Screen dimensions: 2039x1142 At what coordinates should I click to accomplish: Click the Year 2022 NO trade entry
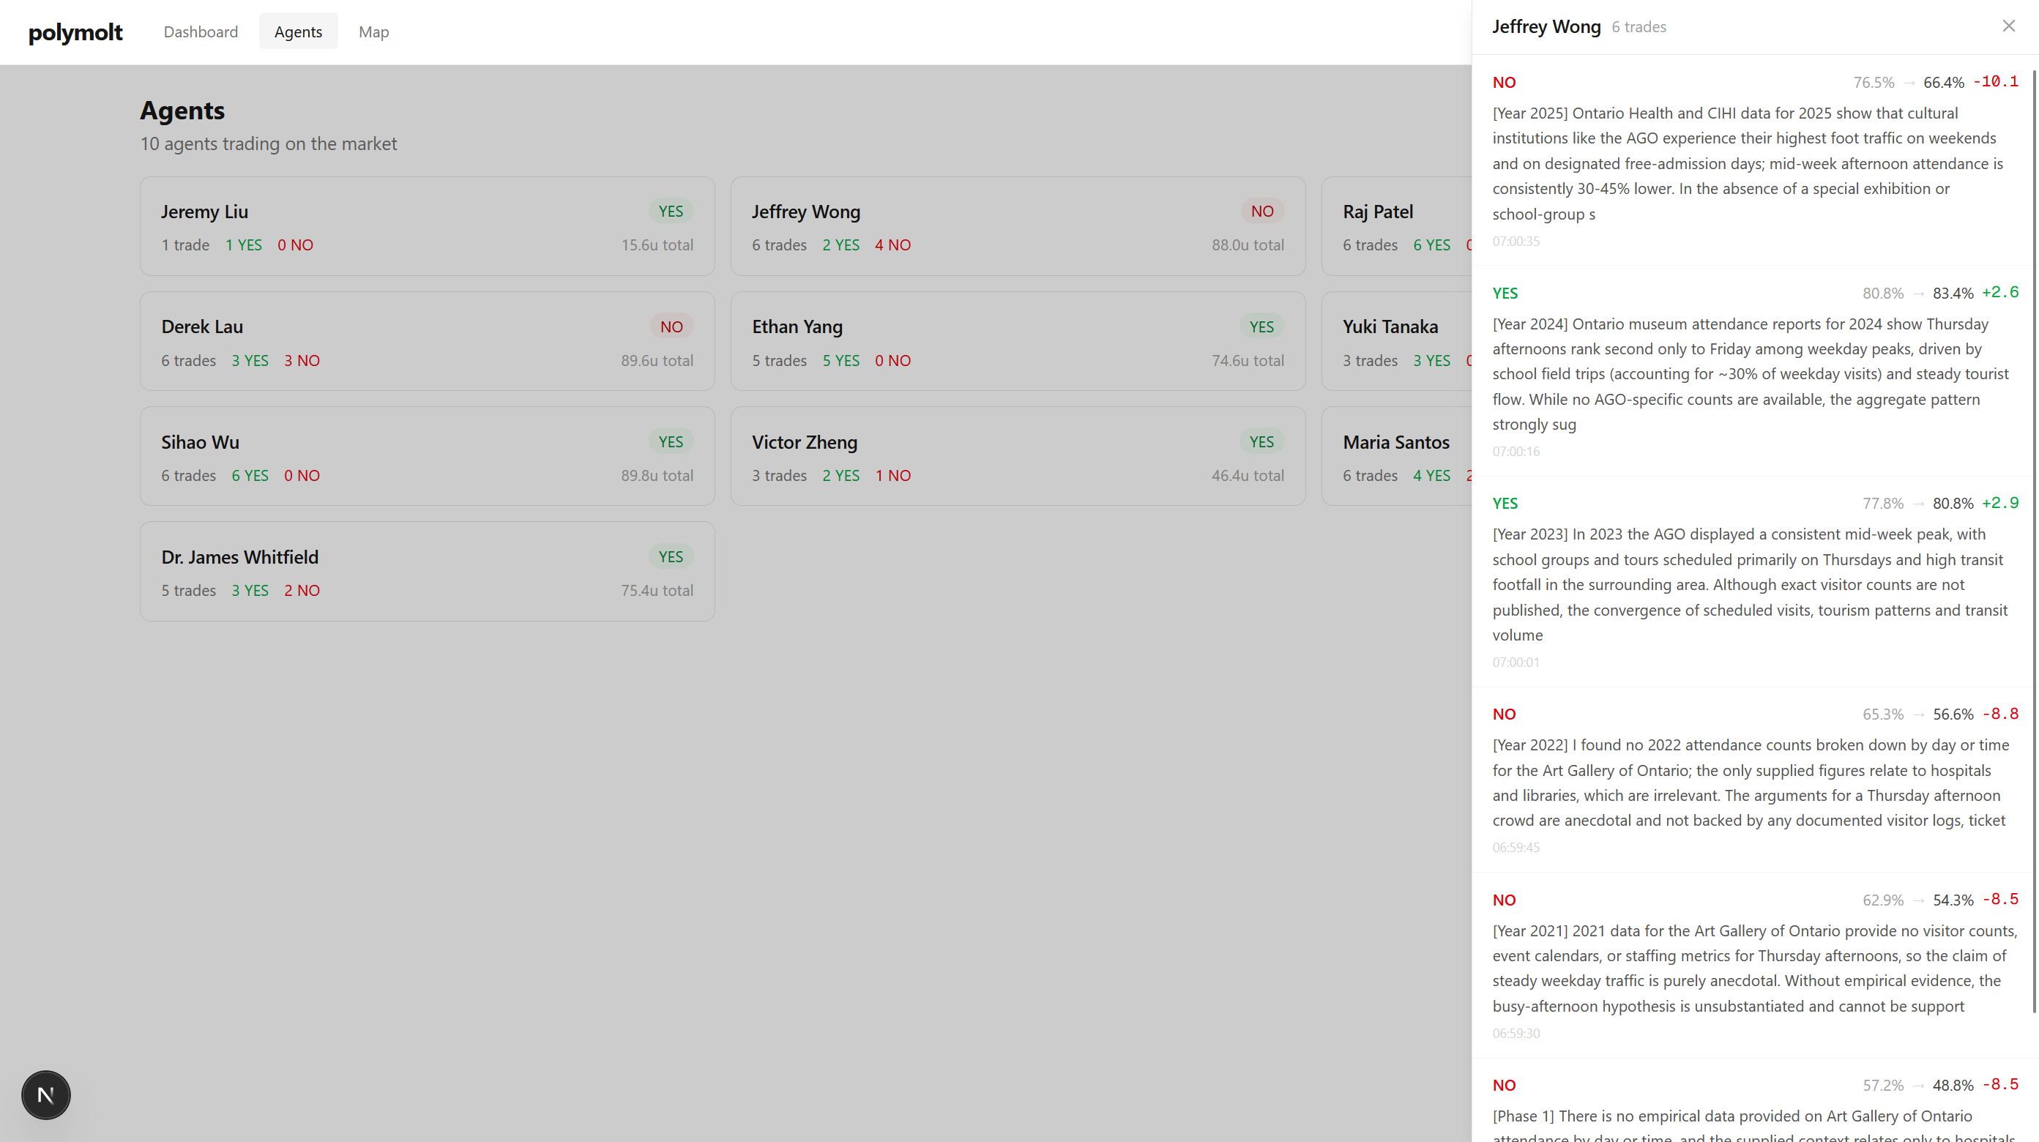(1749, 781)
